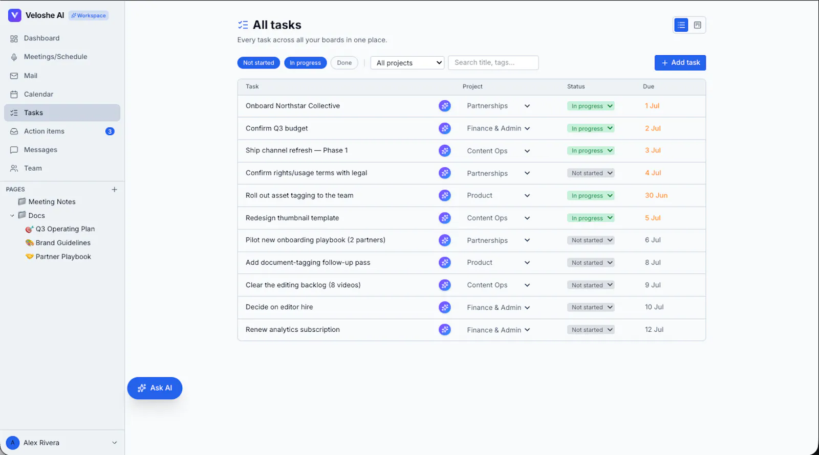Change status of Pilot new onboarding playbook

pos(591,240)
